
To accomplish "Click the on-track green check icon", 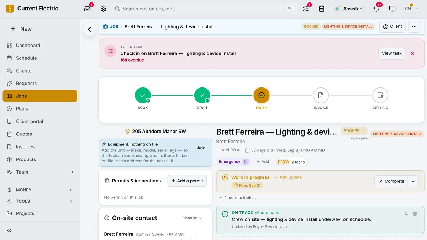I will pos(225,214).
